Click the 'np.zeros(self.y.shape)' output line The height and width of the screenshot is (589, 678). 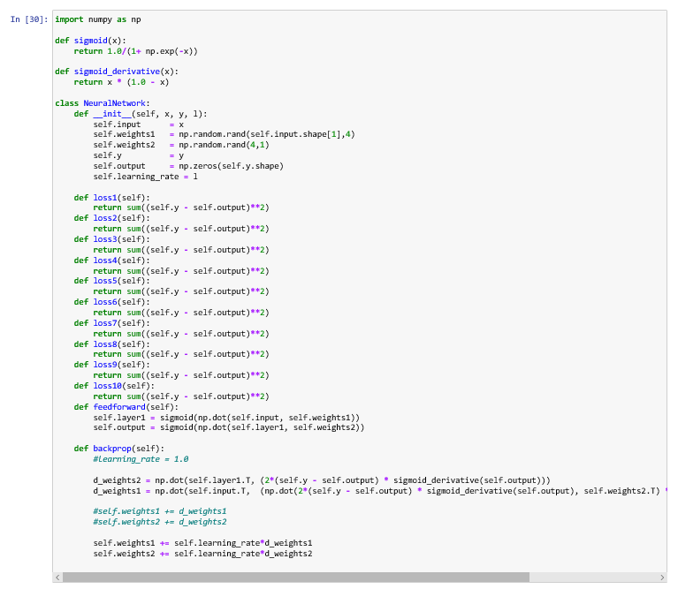[188, 166]
